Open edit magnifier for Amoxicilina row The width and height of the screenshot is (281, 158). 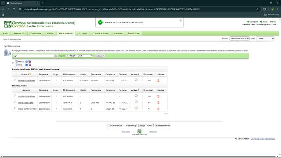pyautogui.click(x=14, y=108)
